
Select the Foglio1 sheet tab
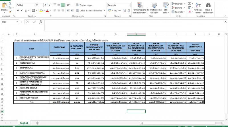(24, 123)
